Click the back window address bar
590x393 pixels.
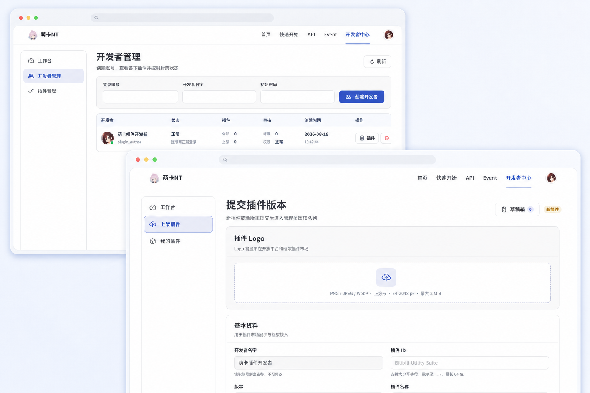182,18
